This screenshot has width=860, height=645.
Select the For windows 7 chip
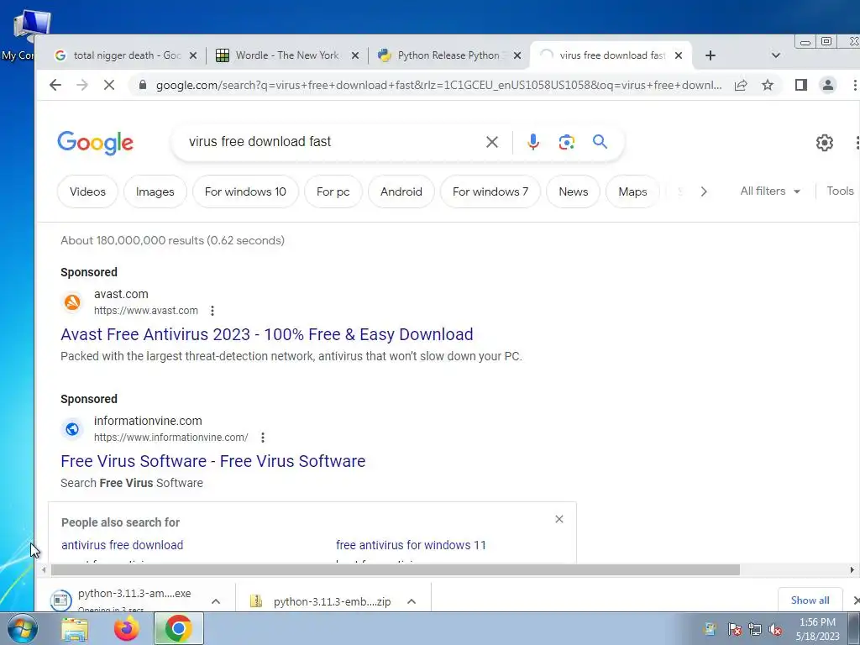pyautogui.click(x=490, y=191)
